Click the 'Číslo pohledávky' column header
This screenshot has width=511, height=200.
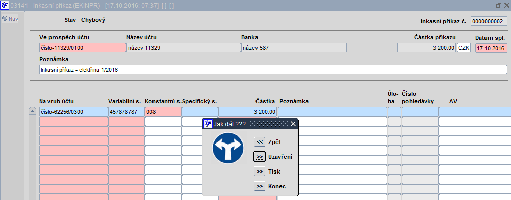coord(418,97)
